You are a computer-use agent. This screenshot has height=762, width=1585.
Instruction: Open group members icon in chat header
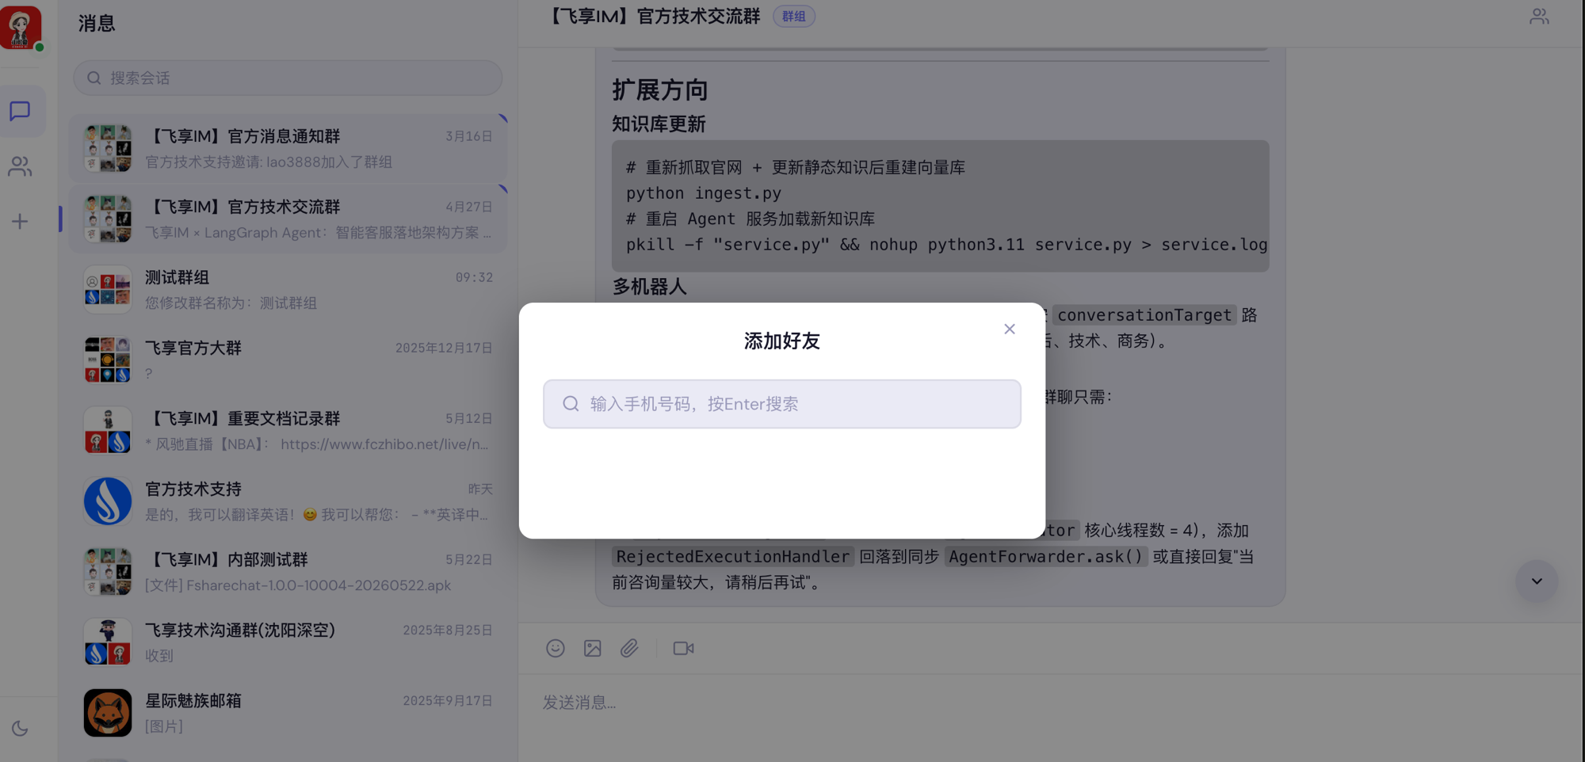click(1539, 17)
